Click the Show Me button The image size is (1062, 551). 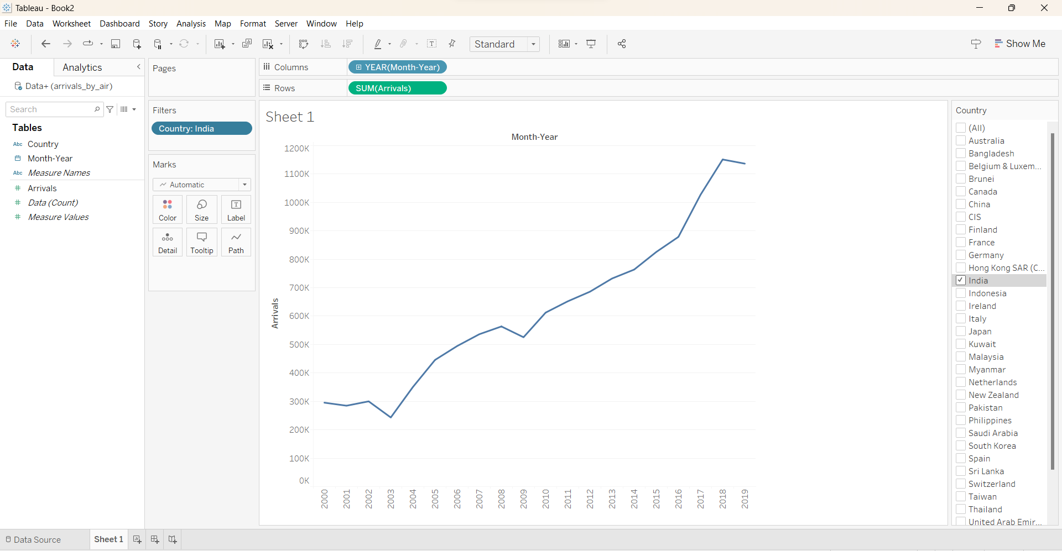1019,44
